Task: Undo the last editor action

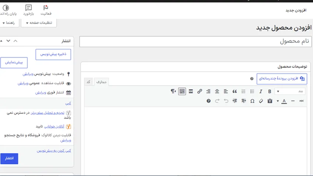Action: [226, 101]
